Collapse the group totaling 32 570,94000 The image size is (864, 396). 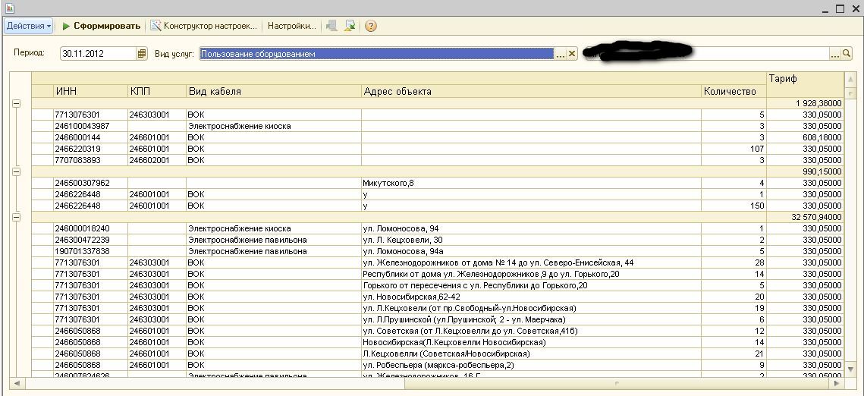pyautogui.click(x=16, y=218)
